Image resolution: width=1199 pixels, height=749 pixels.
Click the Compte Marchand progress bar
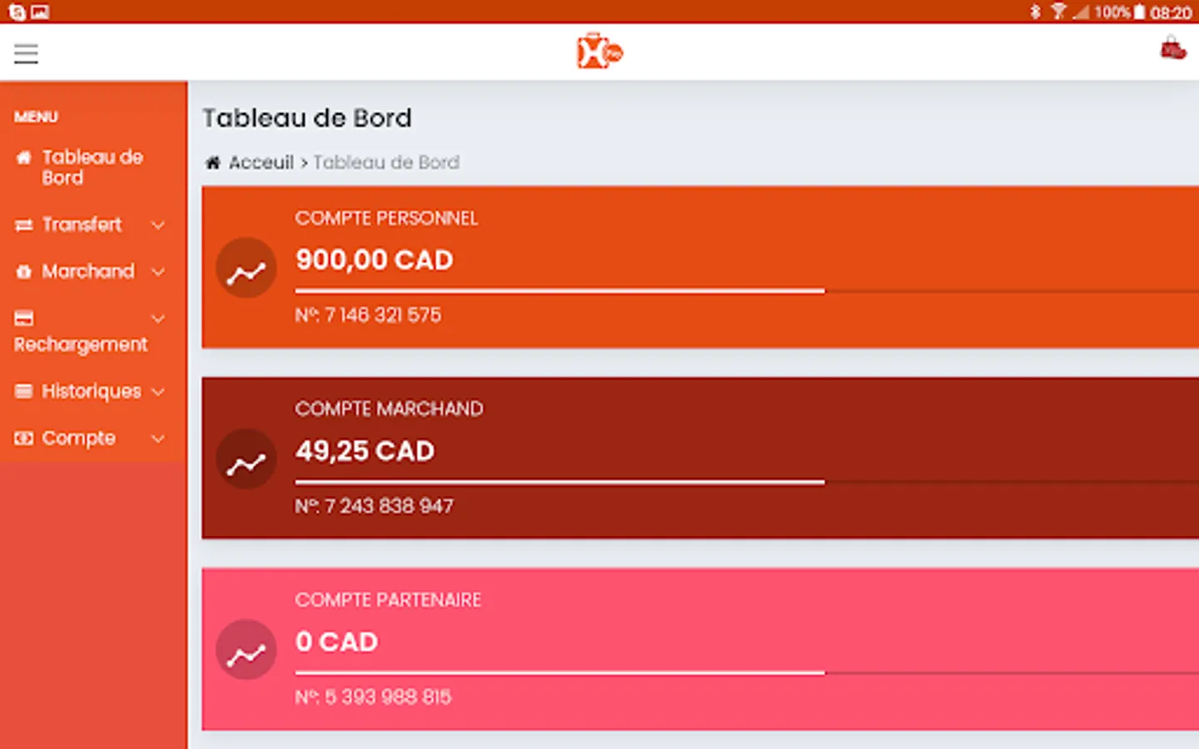pos(560,482)
